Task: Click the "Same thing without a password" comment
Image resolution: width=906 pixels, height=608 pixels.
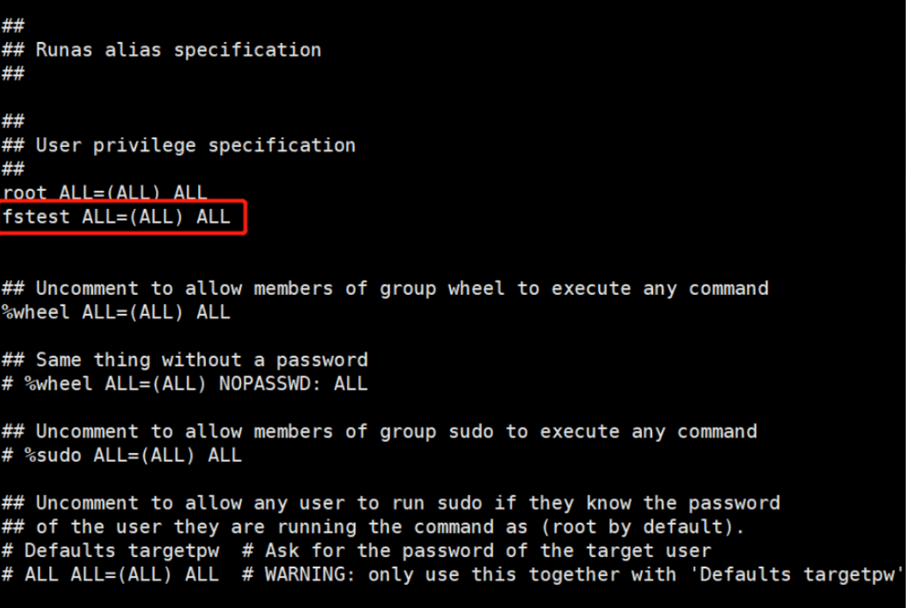Action: tap(201, 360)
